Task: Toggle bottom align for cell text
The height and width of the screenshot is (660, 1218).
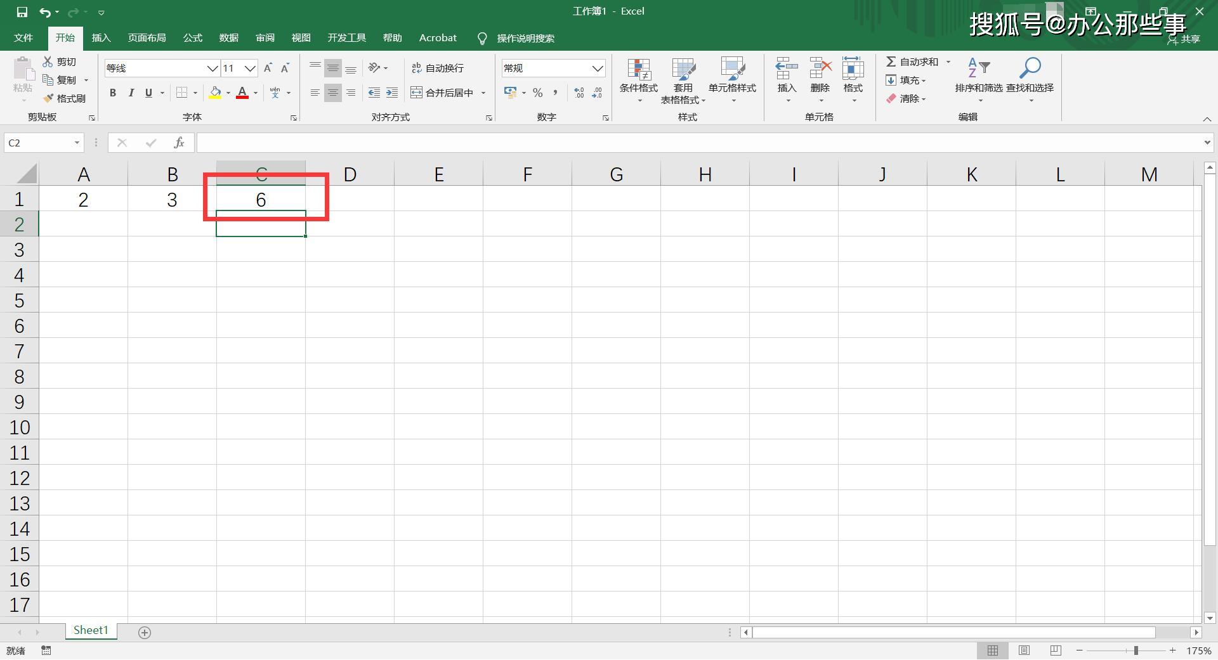Action: click(351, 68)
